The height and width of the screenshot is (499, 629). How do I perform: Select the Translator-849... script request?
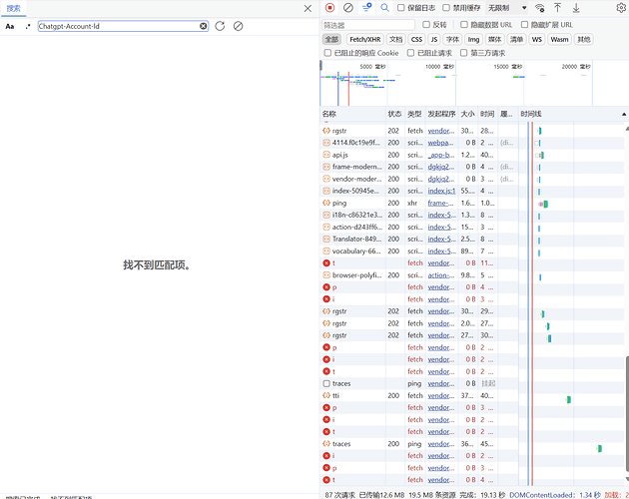[419, 240]
